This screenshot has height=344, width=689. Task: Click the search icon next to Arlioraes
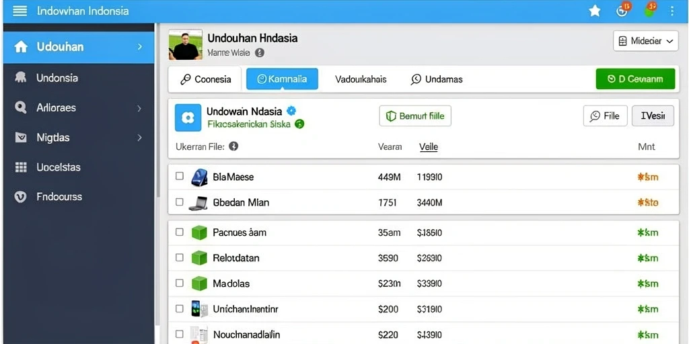[21, 107]
